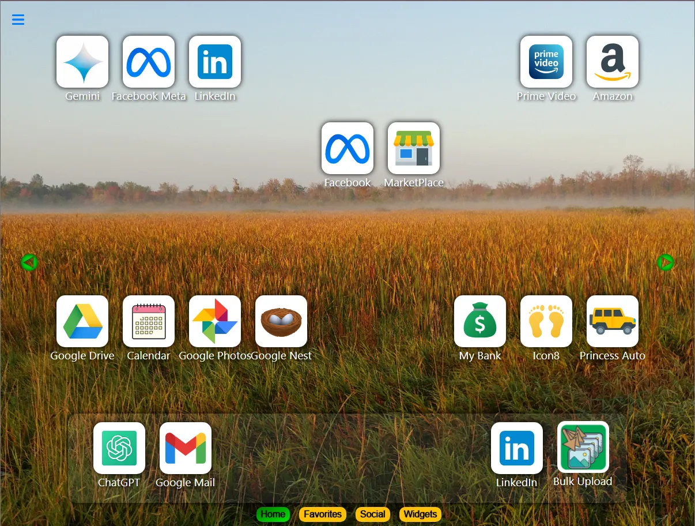Image resolution: width=695 pixels, height=526 pixels.
Task: Go to next page with right arrow
Action: [666, 262]
